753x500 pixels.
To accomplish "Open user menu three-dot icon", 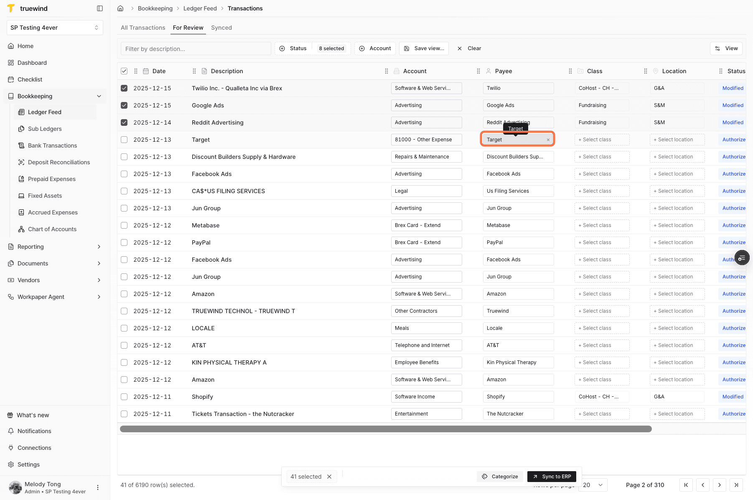I will 98,487.
